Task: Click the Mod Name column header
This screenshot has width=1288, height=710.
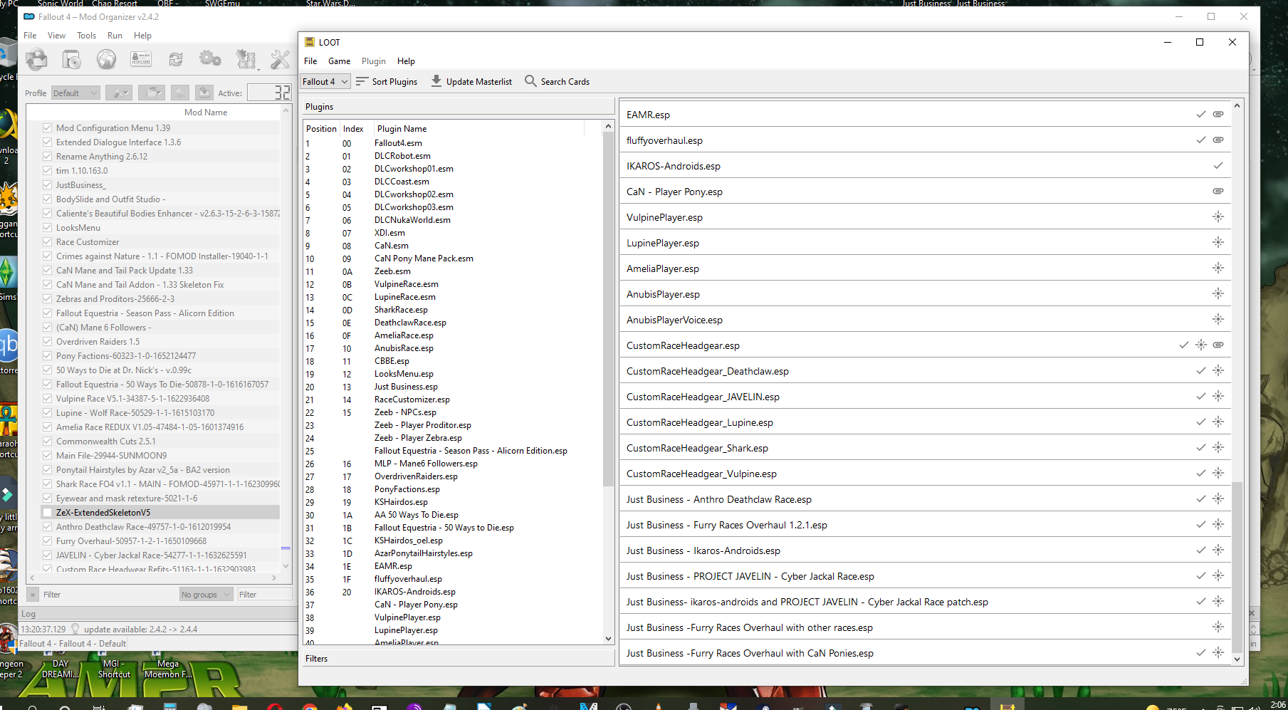Action: click(x=206, y=113)
